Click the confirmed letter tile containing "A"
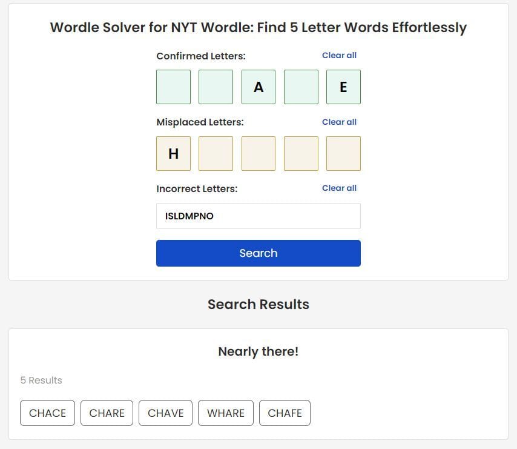The width and height of the screenshot is (517, 449). click(258, 87)
